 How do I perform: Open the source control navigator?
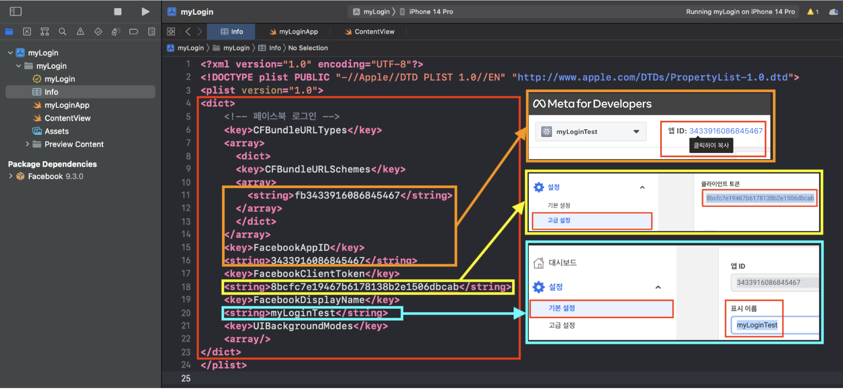pos(27,32)
